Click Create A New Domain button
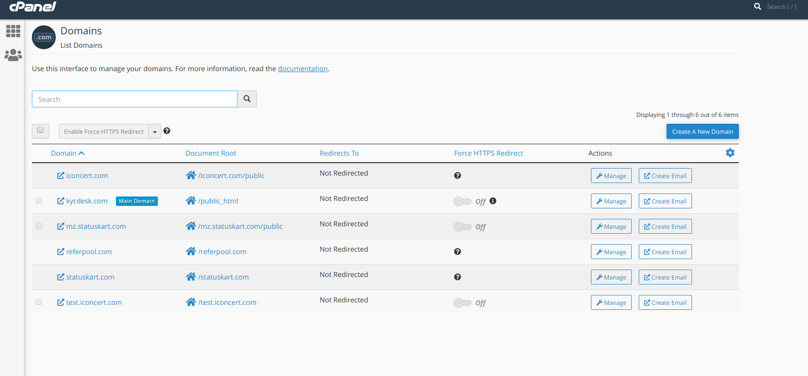Image resolution: width=808 pixels, height=376 pixels. pos(702,131)
